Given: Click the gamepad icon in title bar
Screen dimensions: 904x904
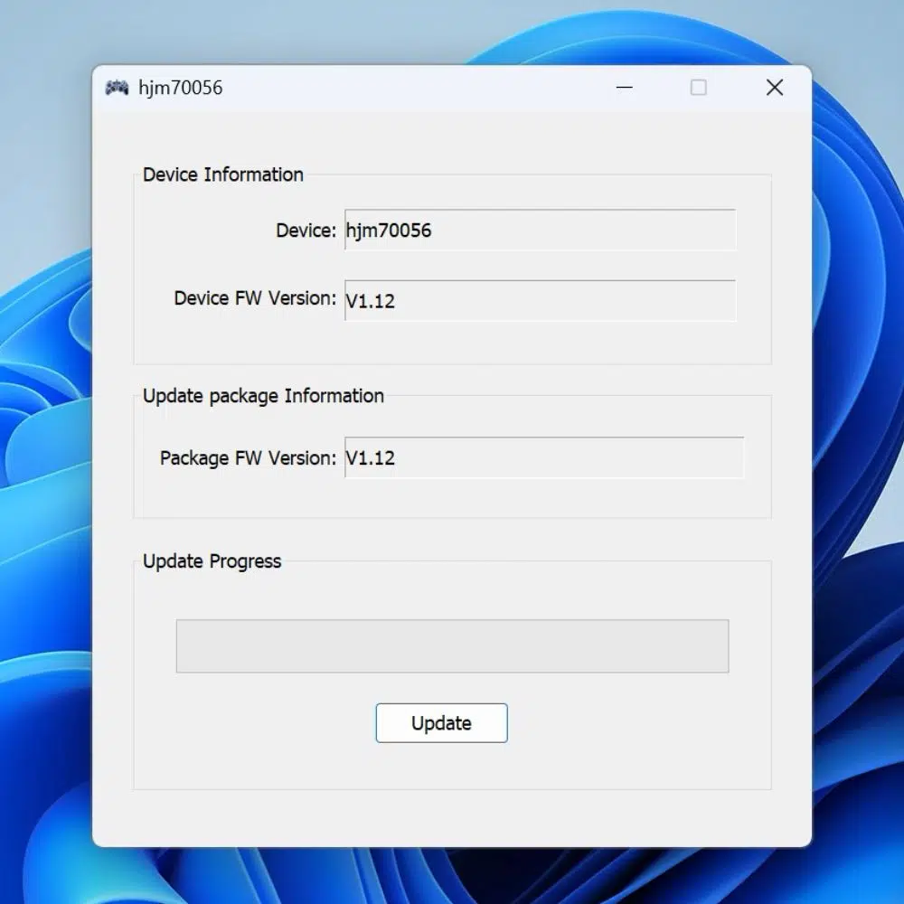Looking at the screenshot, I should point(117,88).
